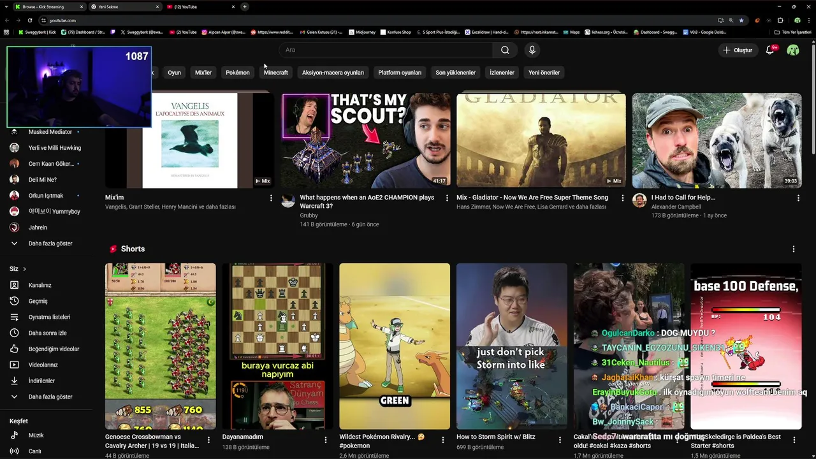Switch to Browse - Kick Streaming tab
816x459 pixels.
(x=48, y=6)
